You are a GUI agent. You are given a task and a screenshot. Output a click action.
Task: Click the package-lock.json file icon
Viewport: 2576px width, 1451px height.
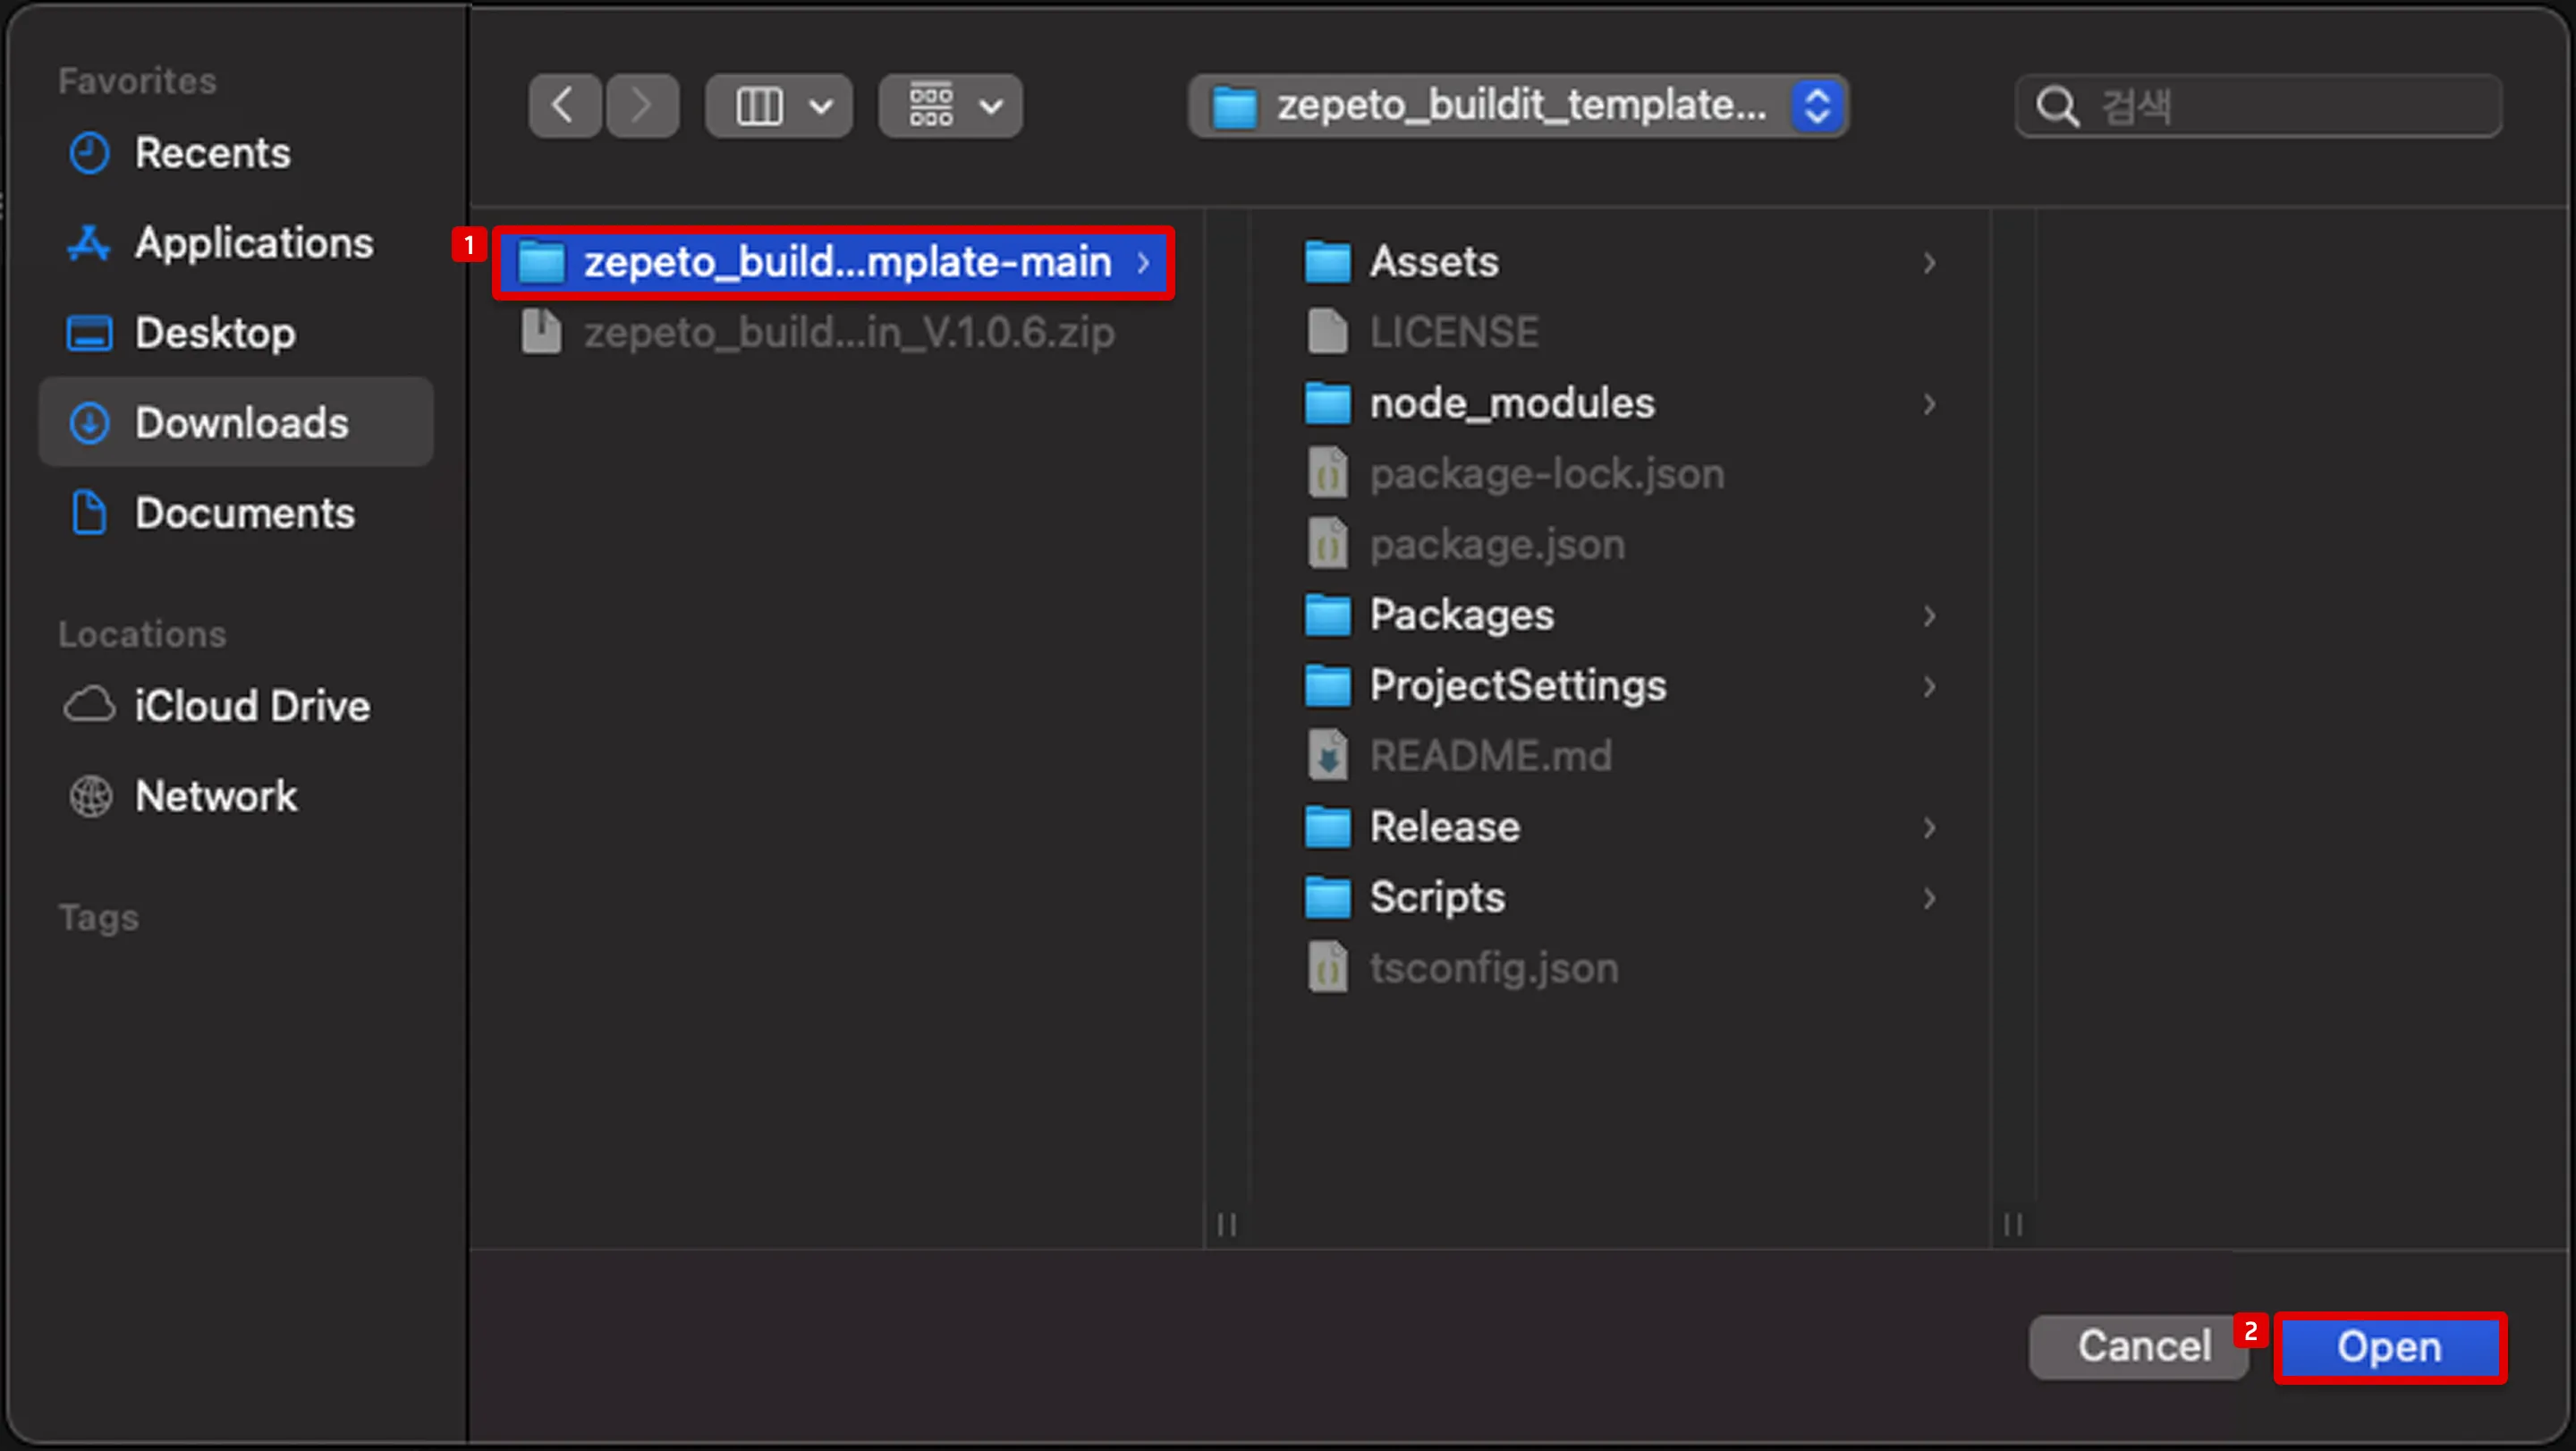tap(1327, 473)
